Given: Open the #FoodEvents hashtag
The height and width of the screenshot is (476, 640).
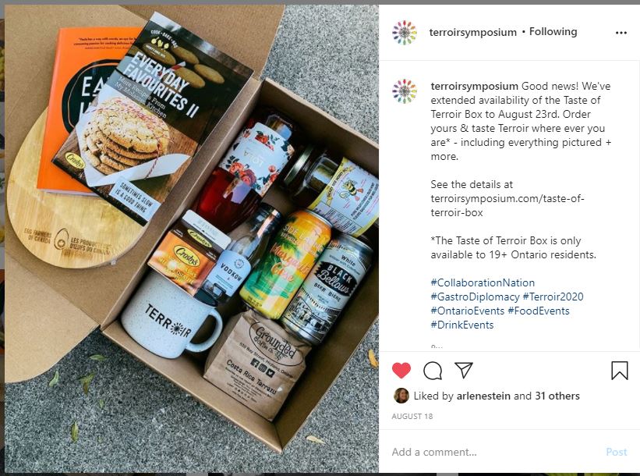Looking at the screenshot, I should tap(539, 311).
